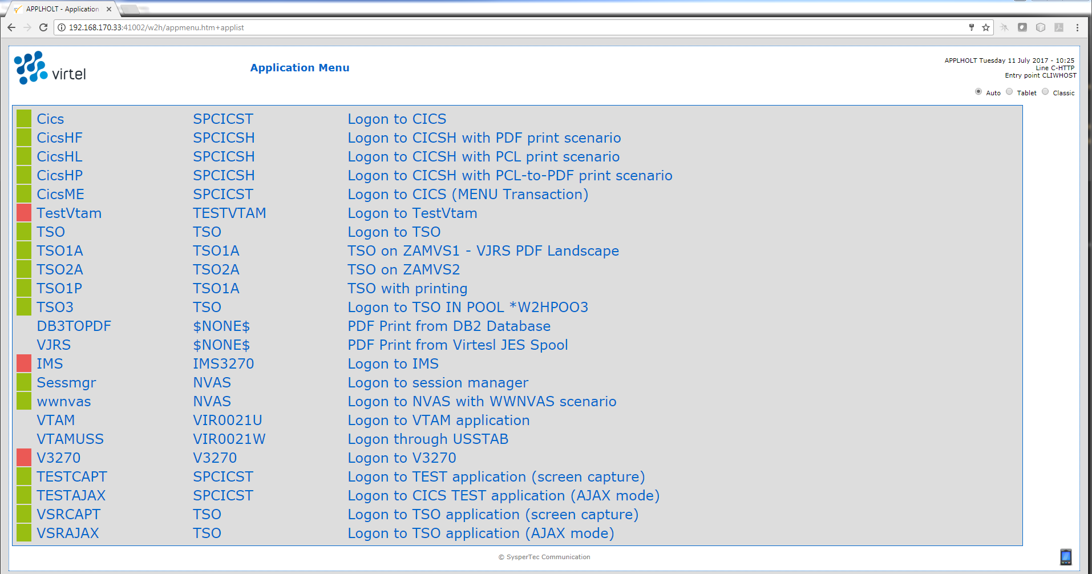Click 'Logon through USSTAB' description
The image size is (1092, 574).
428,439
